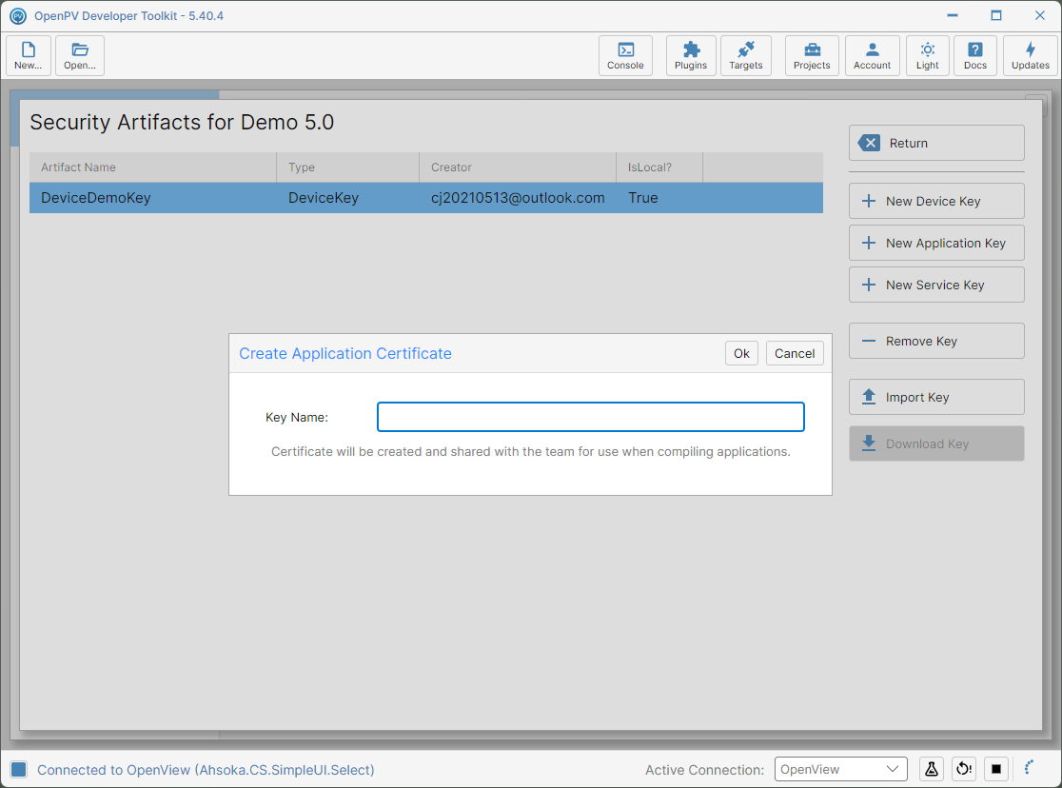Open the Projects toolbar item
This screenshot has height=788, width=1062.
pyautogui.click(x=812, y=55)
